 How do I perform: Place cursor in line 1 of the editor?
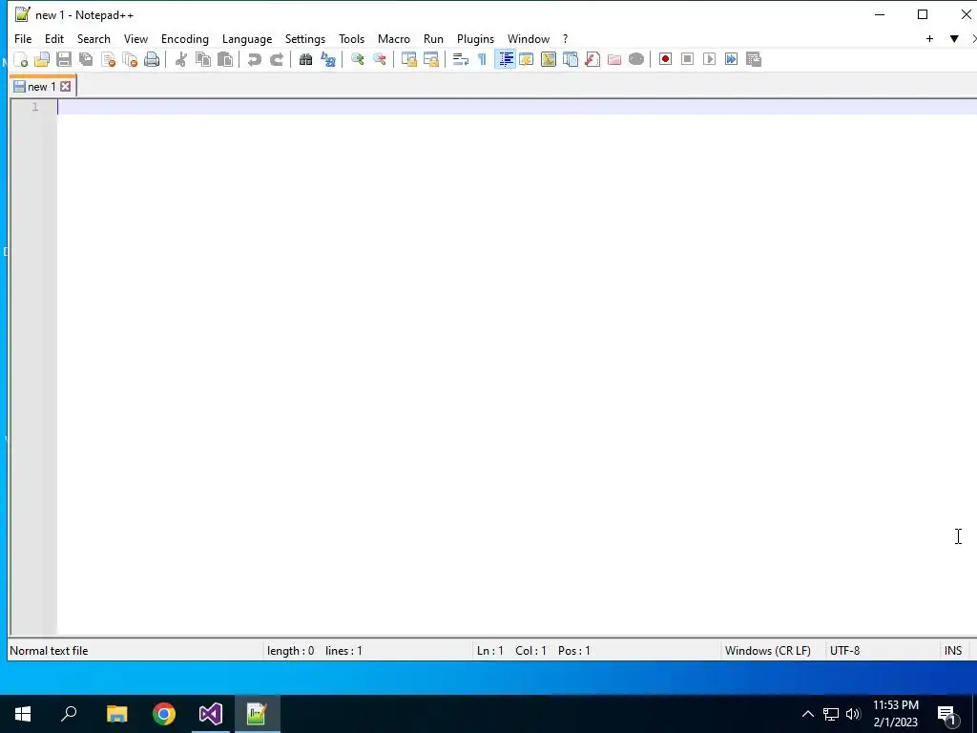(x=517, y=107)
